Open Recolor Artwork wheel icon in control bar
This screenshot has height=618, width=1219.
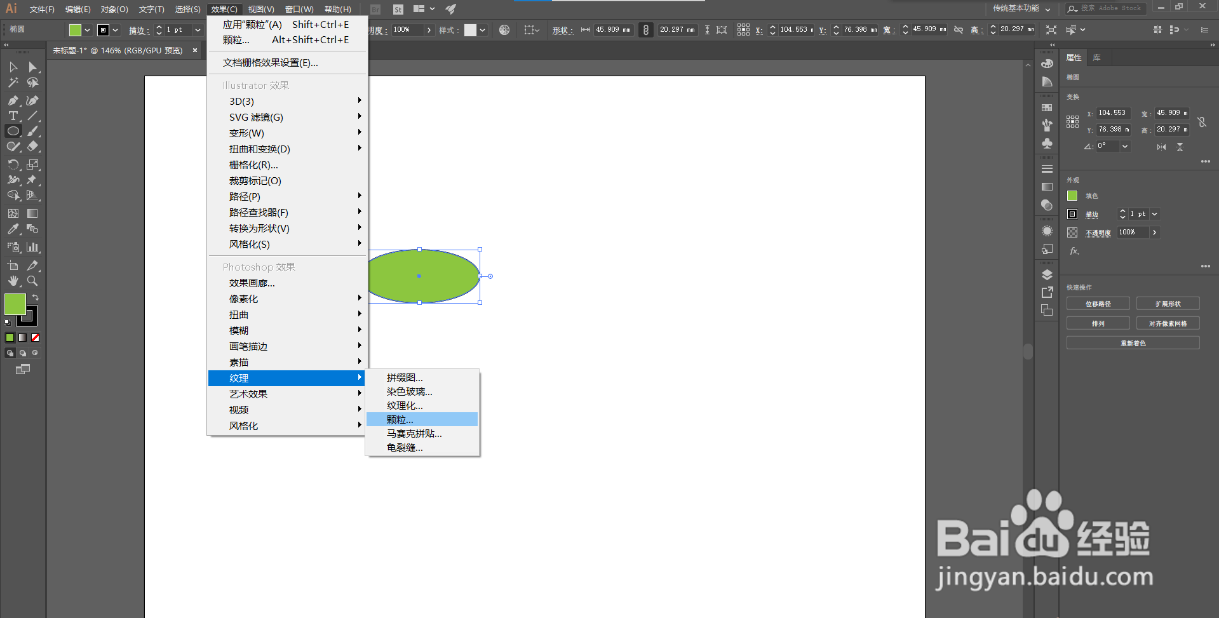pos(504,30)
